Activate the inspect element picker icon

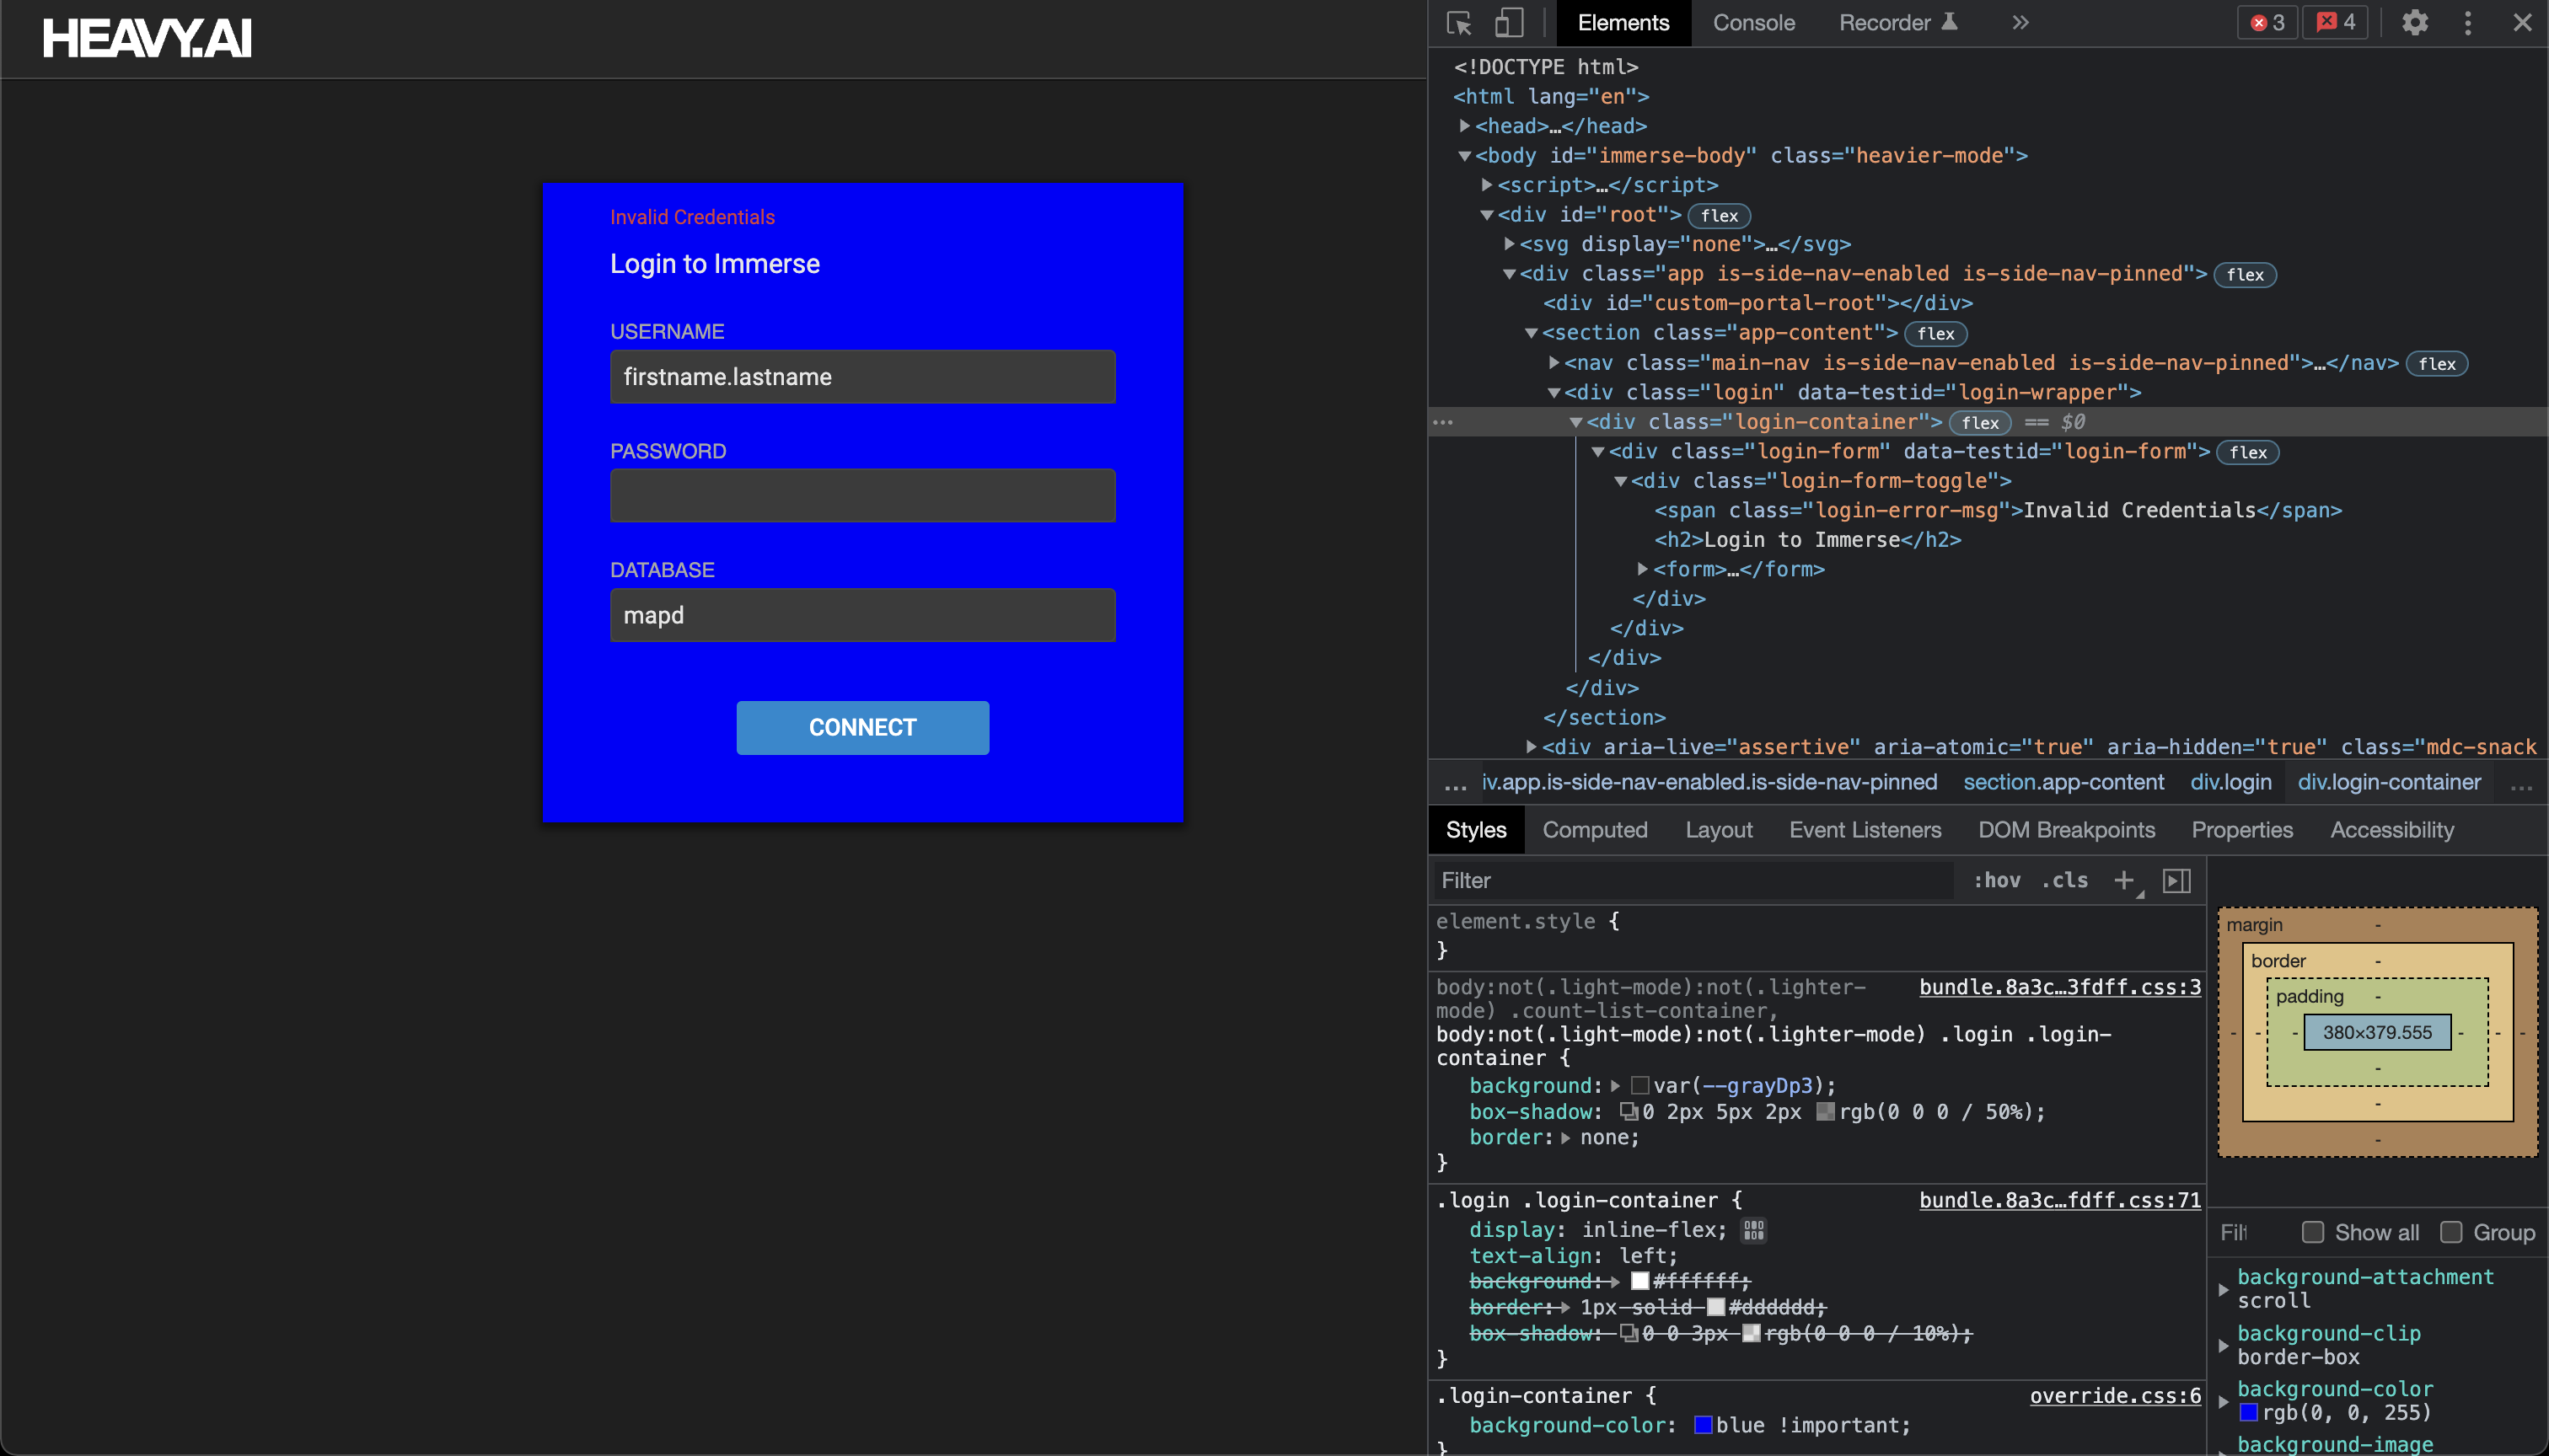(x=1458, y=22)
